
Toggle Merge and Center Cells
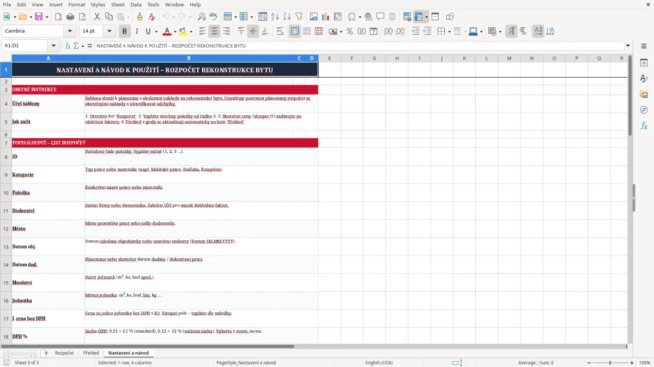click(x=295, y=32)
